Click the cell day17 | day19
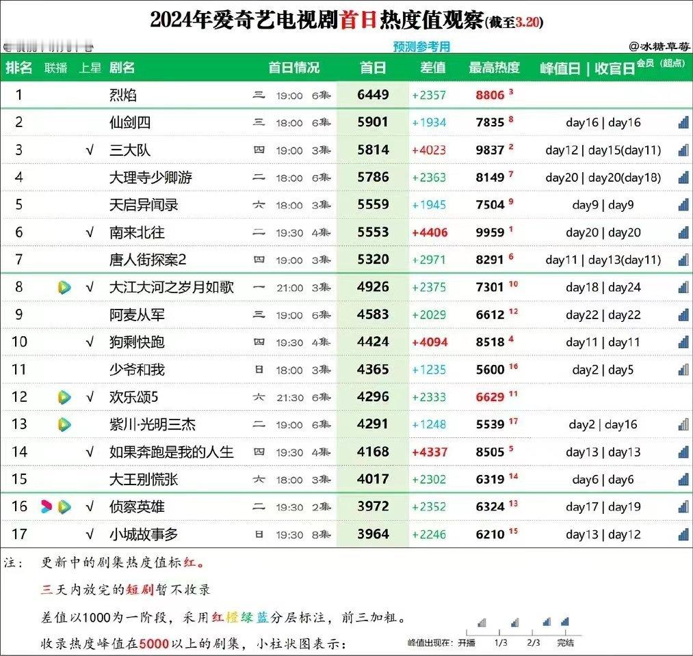The width and height of the screenshot is (693, 656). pos(603,507)
